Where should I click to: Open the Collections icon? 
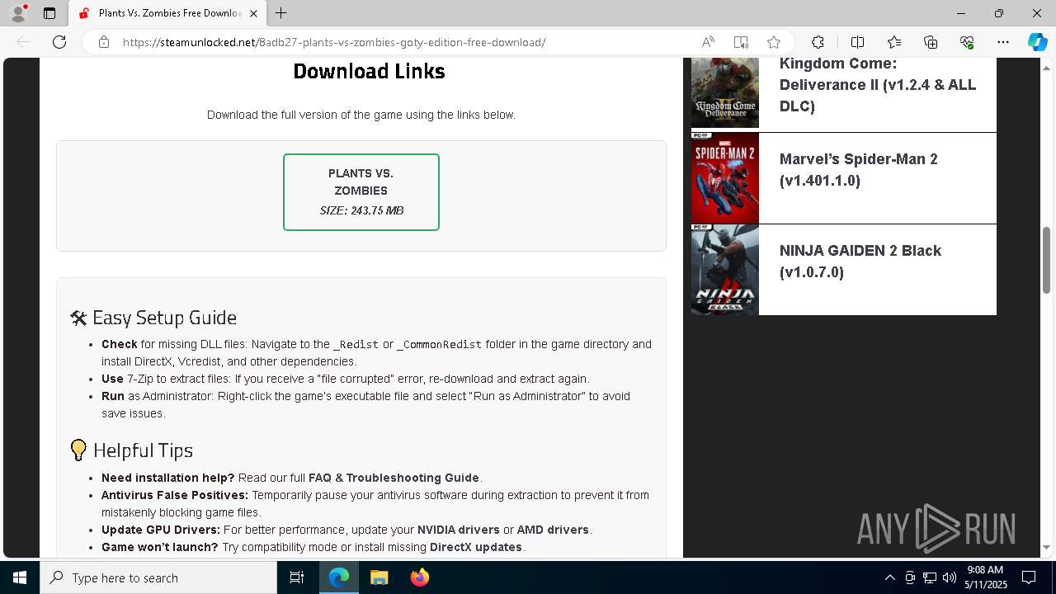pyautogui.click(x=931, y=42)
